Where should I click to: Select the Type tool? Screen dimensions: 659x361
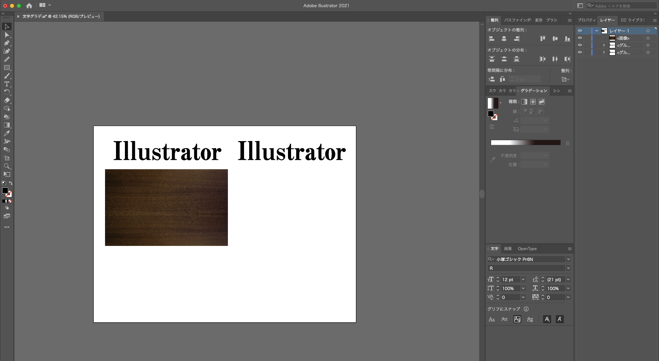pos(7,84)
